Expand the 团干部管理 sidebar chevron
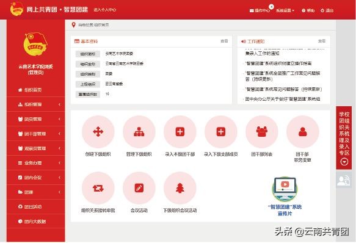 point(59,134)
